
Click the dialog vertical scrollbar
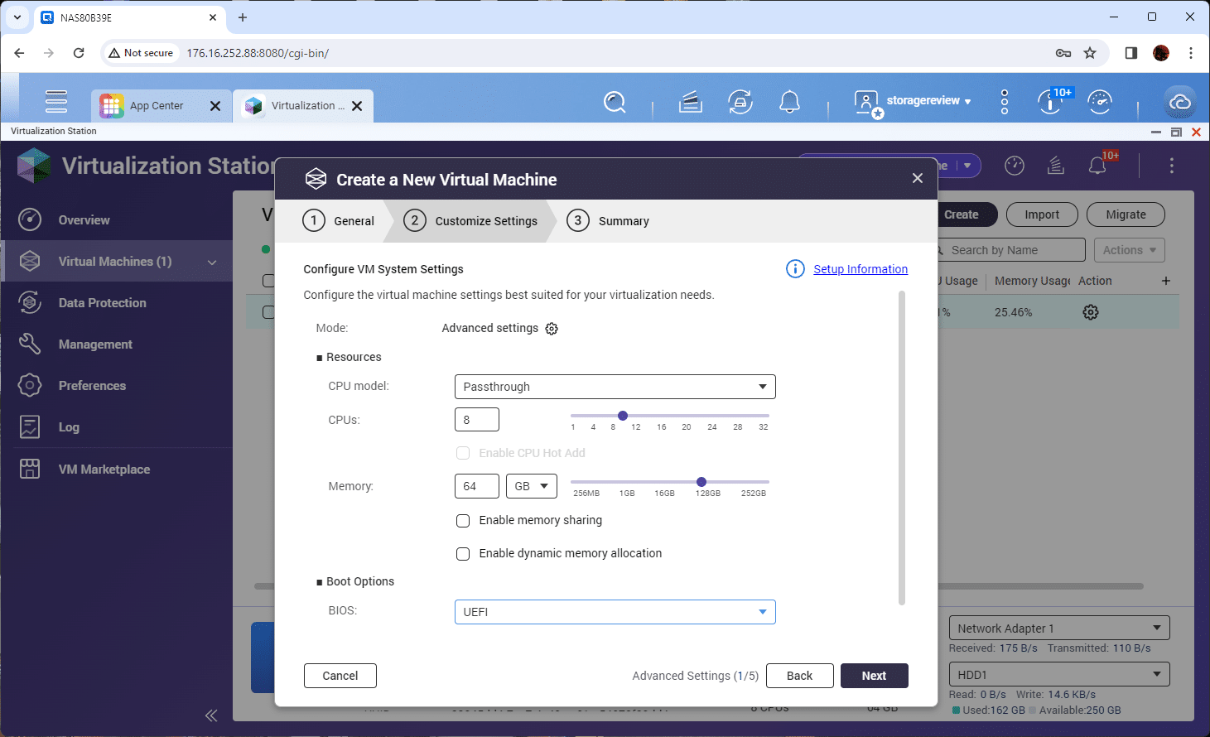click(901, 447)
